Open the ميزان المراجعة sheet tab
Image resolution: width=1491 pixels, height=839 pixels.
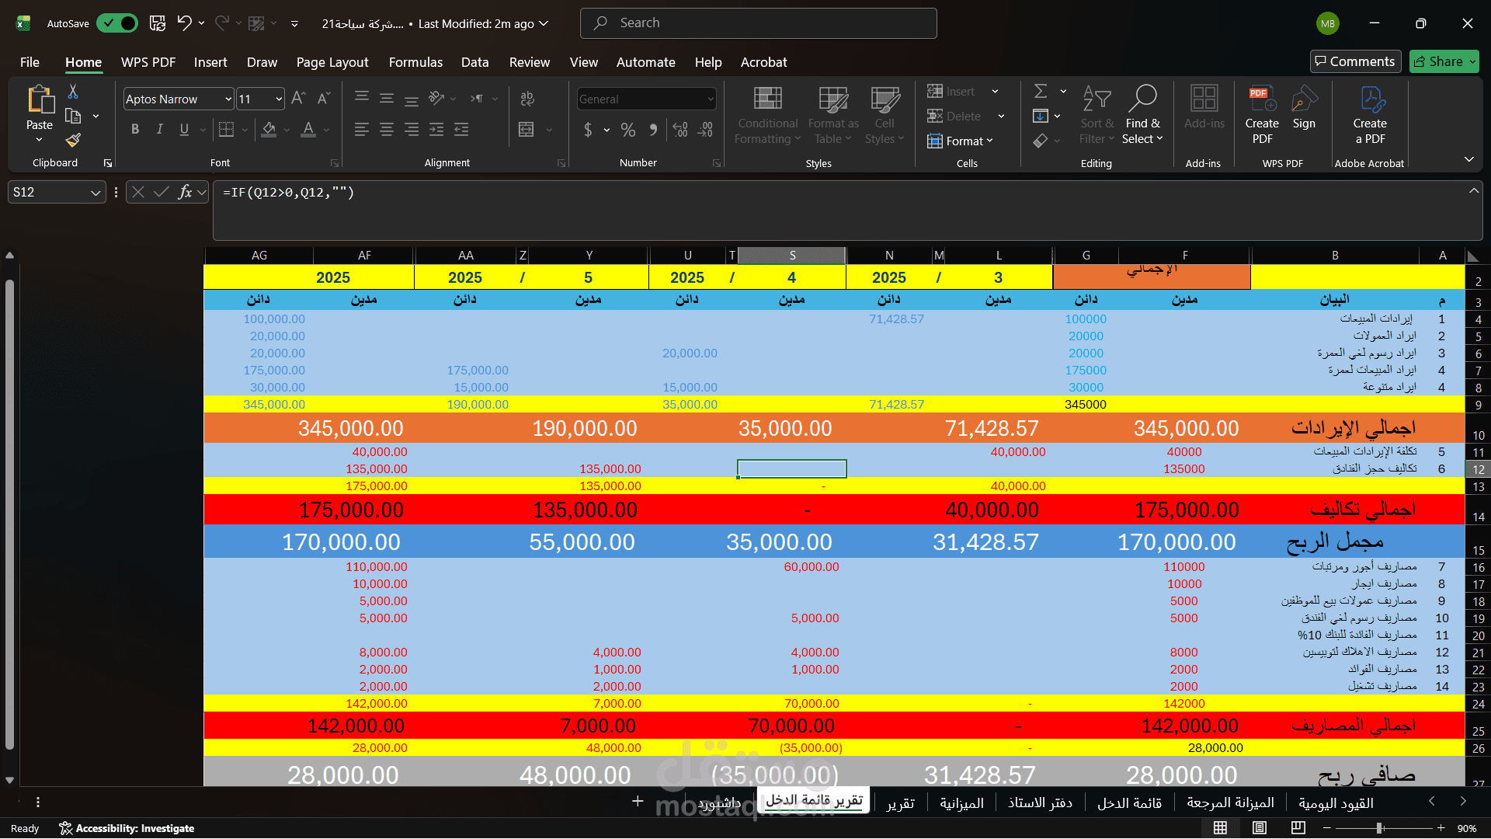tap(1230, 802)
